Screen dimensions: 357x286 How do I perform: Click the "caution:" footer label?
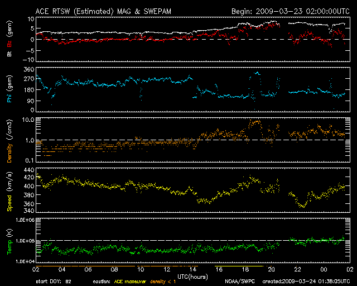102,282
